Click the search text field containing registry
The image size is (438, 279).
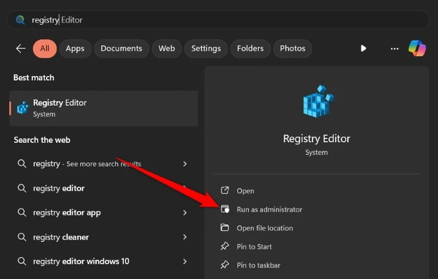pyautogui.click(x=218, y=20)
